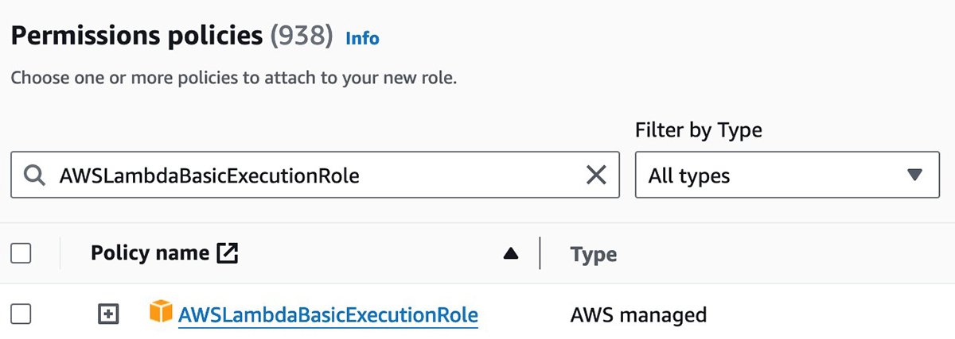This screenshot has width=955, height=339.
Task: Open the Filter by Type dropdown
Action: (787, 175)
